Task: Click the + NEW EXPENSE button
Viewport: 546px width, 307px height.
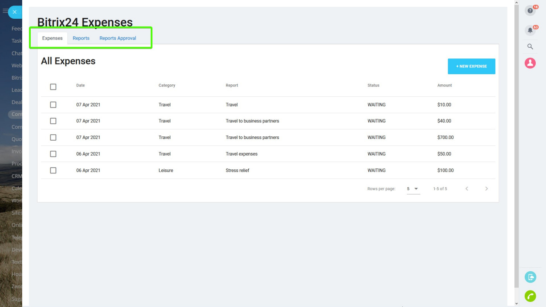Action: [471, 66]
